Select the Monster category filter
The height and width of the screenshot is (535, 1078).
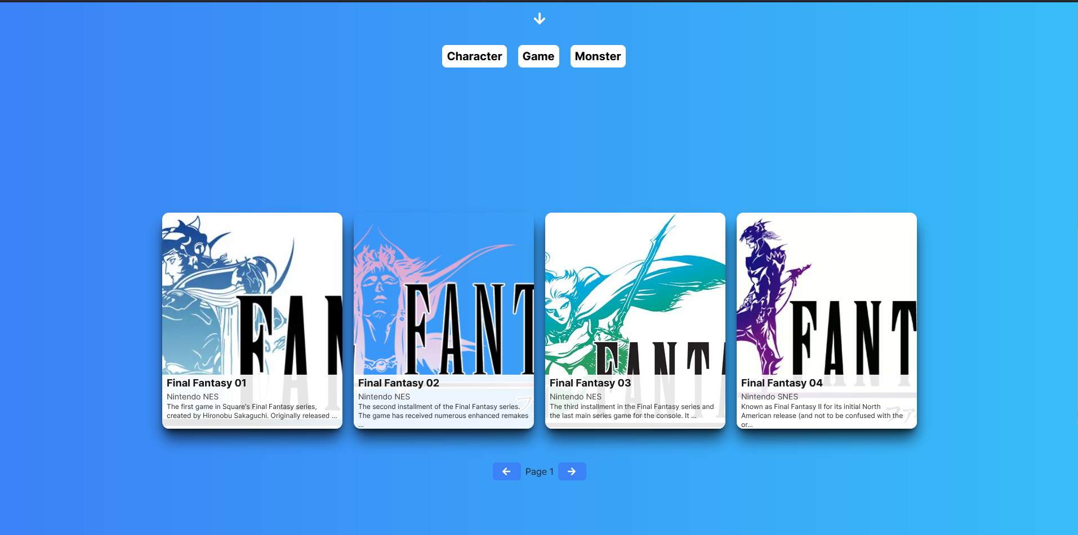click(598, 56)
